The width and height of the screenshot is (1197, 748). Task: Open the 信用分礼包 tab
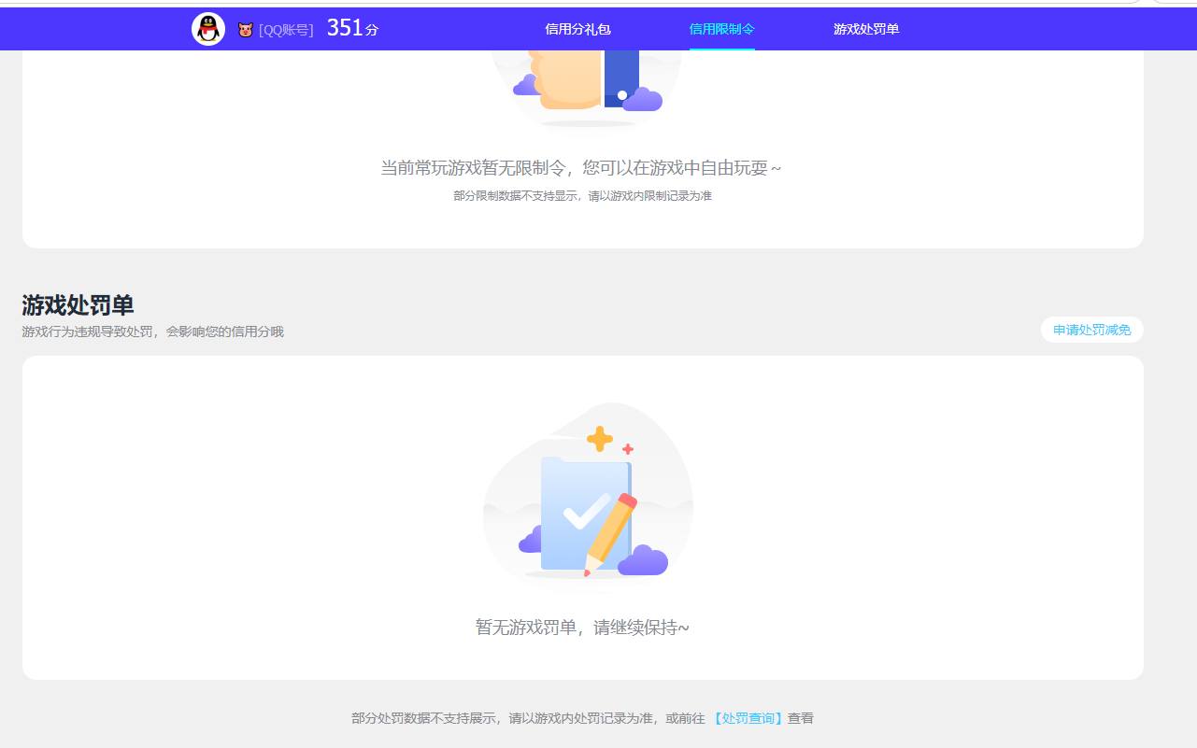tap(577, 29)
